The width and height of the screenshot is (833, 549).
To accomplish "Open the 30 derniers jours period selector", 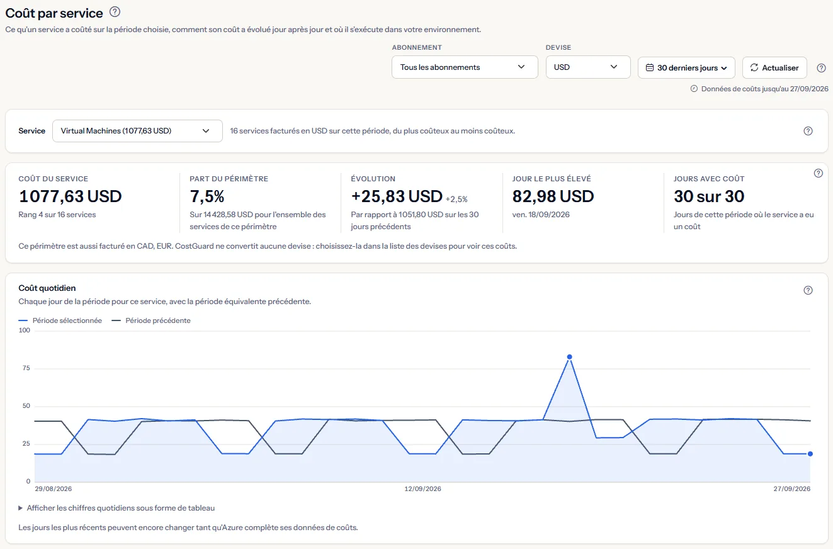I will pyautogui.click(x=686, y=67).
